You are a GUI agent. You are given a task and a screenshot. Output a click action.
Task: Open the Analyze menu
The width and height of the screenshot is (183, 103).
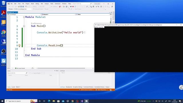(47, 4)
